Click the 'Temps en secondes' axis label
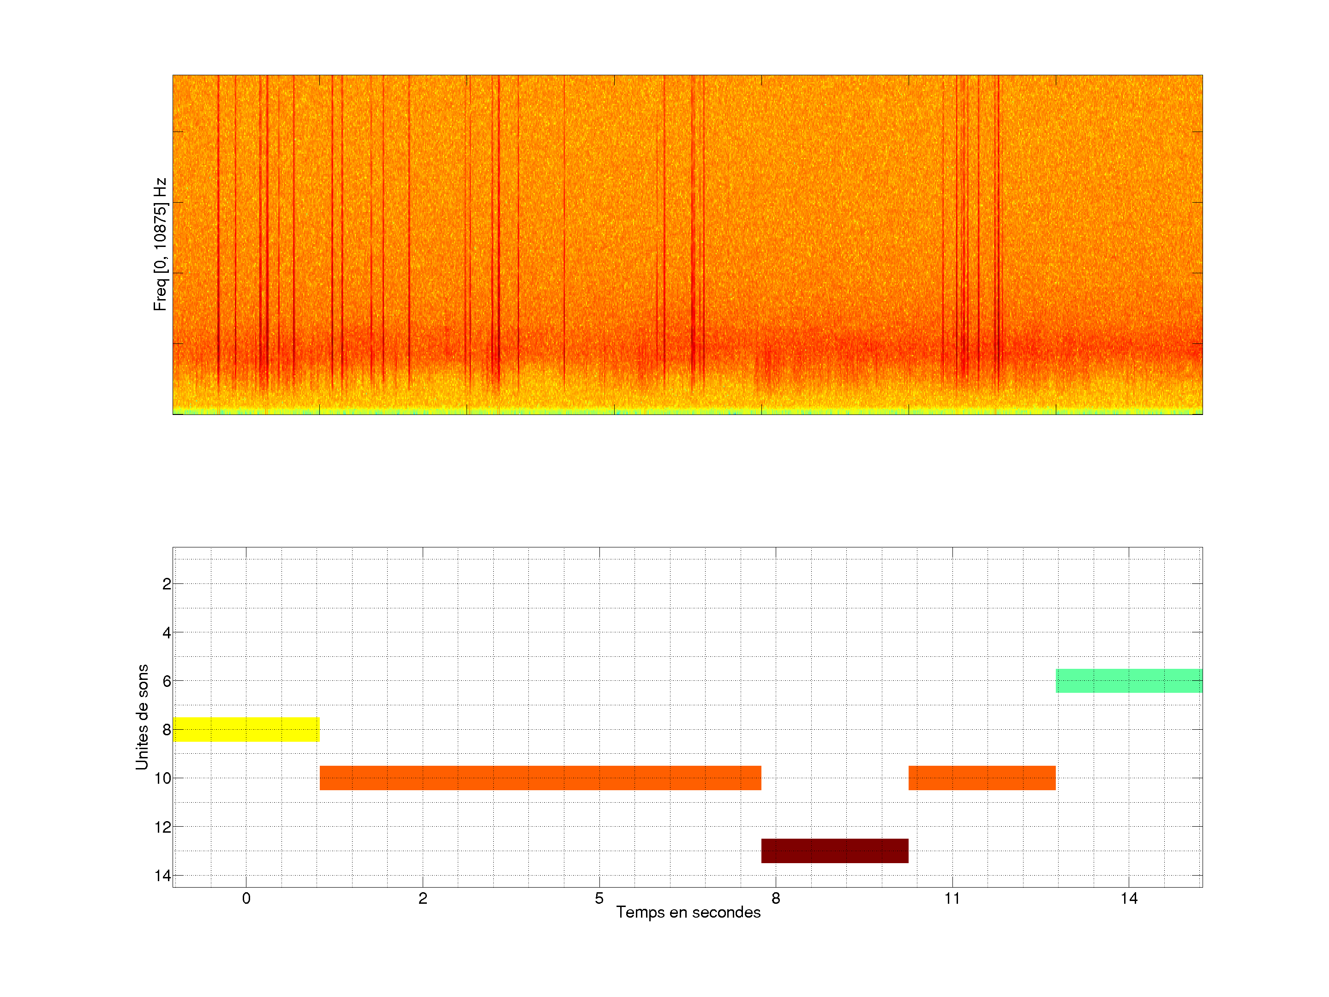This screenshot has width=1329, height=997. (x=688, y=912)
